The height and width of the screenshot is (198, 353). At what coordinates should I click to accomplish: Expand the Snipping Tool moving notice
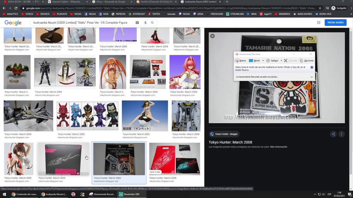[312, 77]
